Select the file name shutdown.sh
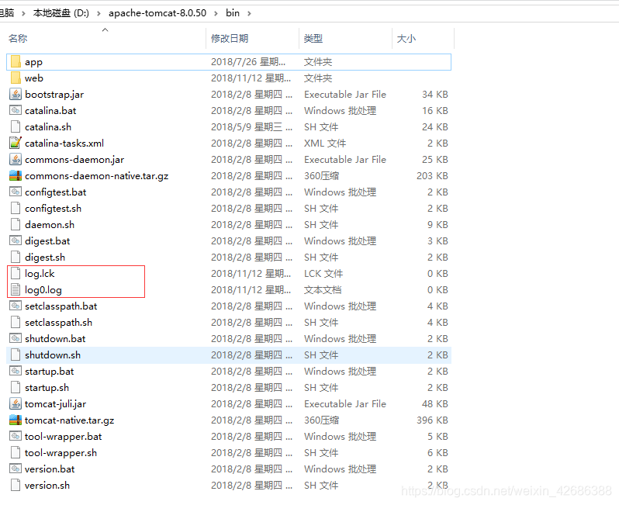 (x=53, y=355)
